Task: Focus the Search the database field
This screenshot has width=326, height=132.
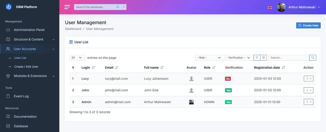Action: click(94, 7)
